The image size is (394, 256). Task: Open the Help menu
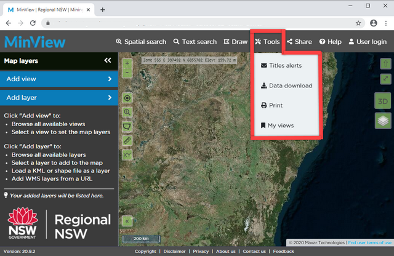coord(330,42)
